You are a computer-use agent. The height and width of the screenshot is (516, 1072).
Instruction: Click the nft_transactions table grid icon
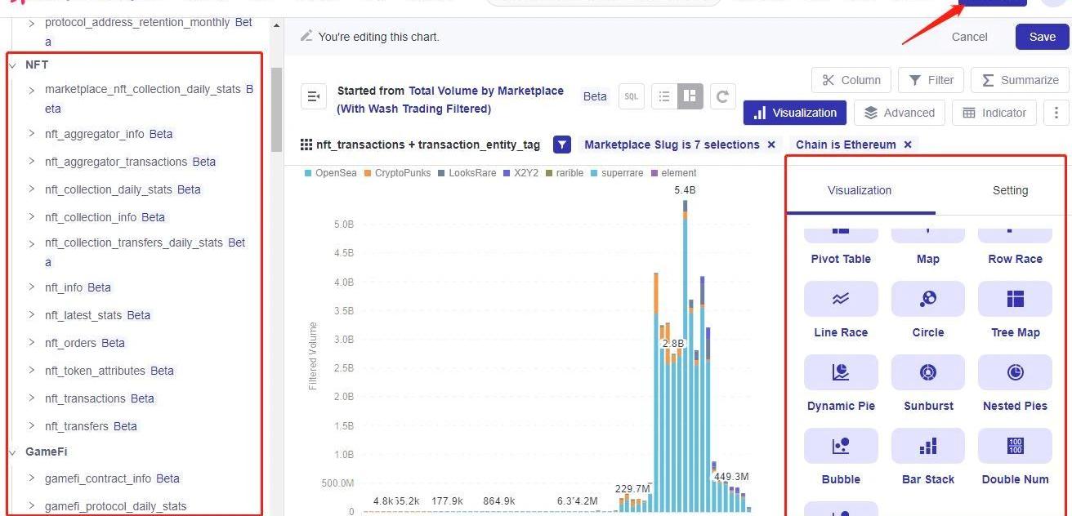(x=306, y=145)
